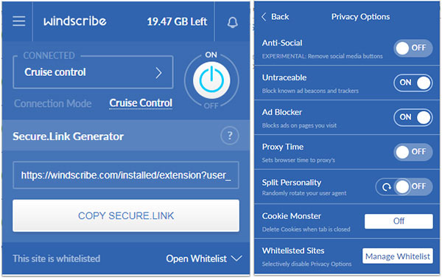Click the Back arrow chevron

264,17
